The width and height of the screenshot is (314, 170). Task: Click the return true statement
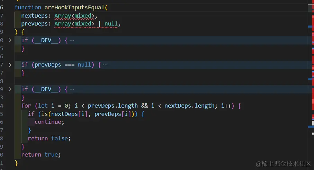41,154
